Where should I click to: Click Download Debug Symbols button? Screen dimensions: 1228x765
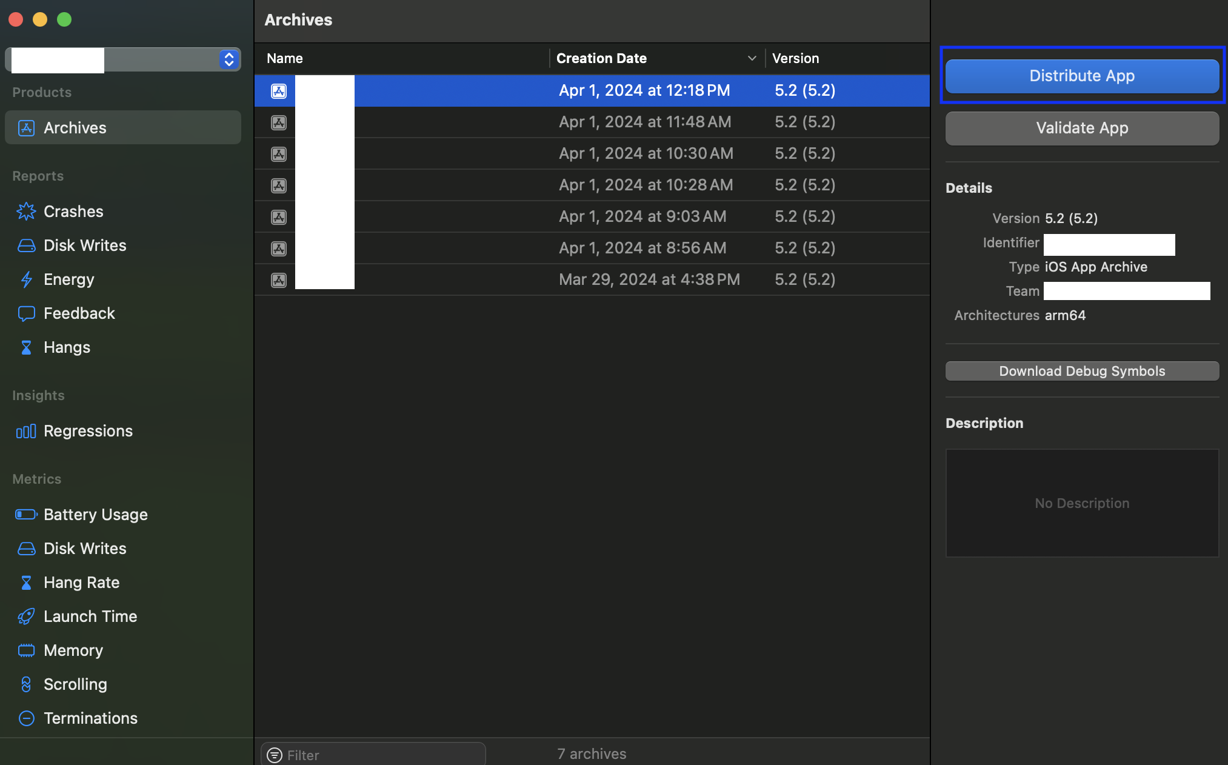tap(1082, 371)
